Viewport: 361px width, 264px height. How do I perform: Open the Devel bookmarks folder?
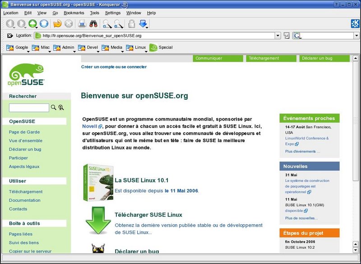(88, 47)
